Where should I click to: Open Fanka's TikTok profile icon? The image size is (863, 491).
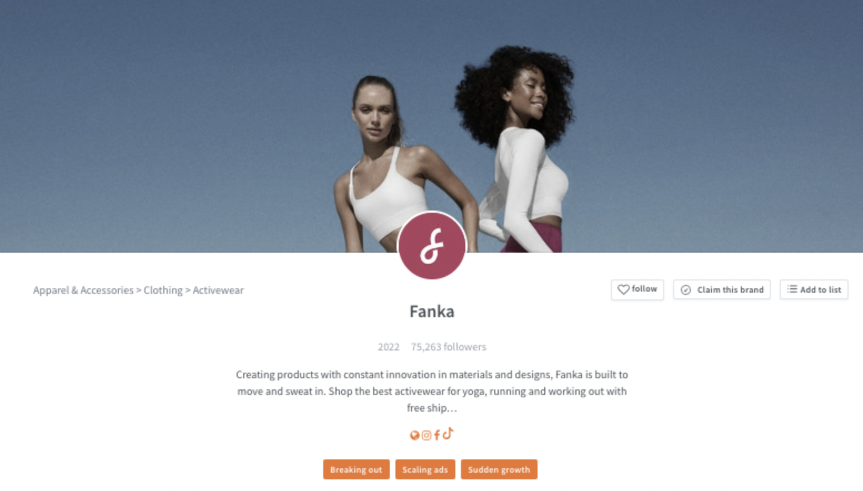[448, 433]
